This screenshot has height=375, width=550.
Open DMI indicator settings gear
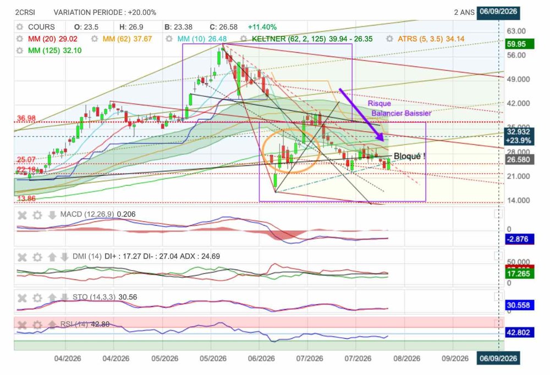pos(37,257)
